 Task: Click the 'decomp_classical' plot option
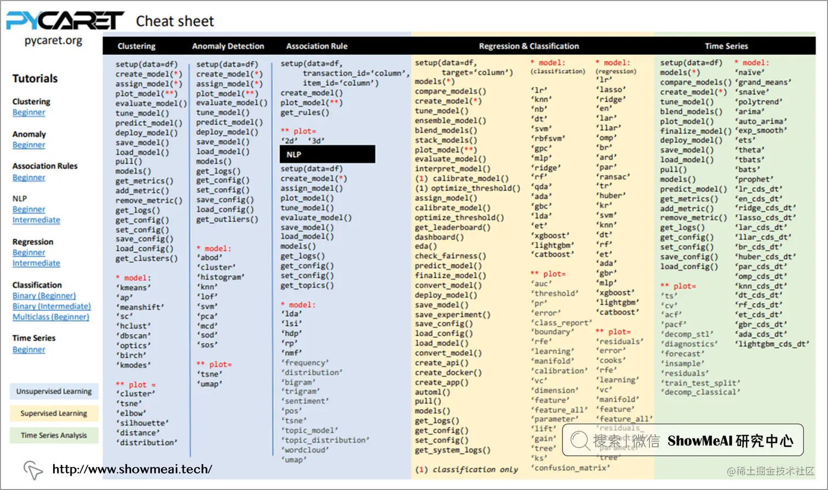[x=700, y=393]
